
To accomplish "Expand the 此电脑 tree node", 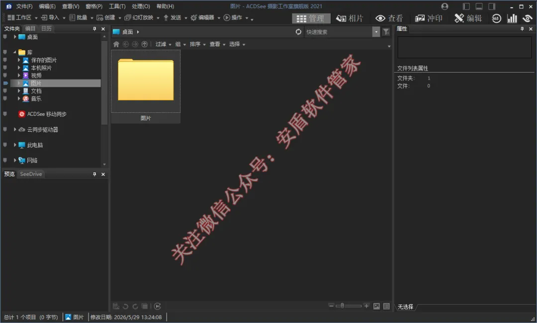I will tap(15, 145).
